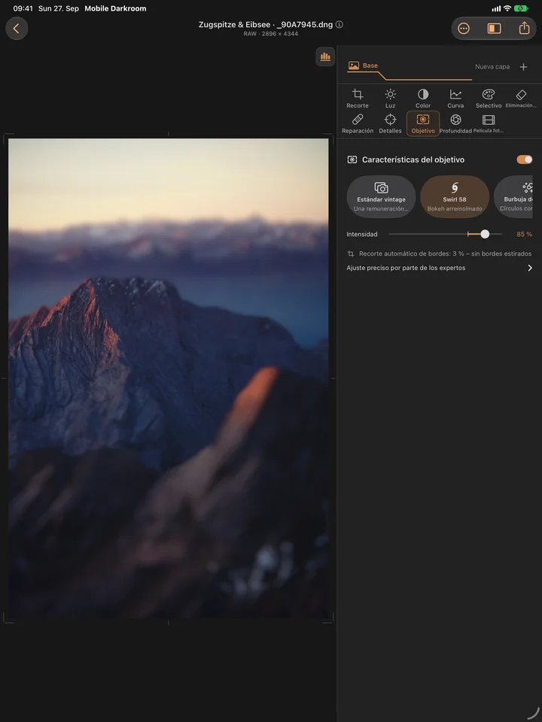Tap the share export icon
542x722 pixels.
(524, 28)
